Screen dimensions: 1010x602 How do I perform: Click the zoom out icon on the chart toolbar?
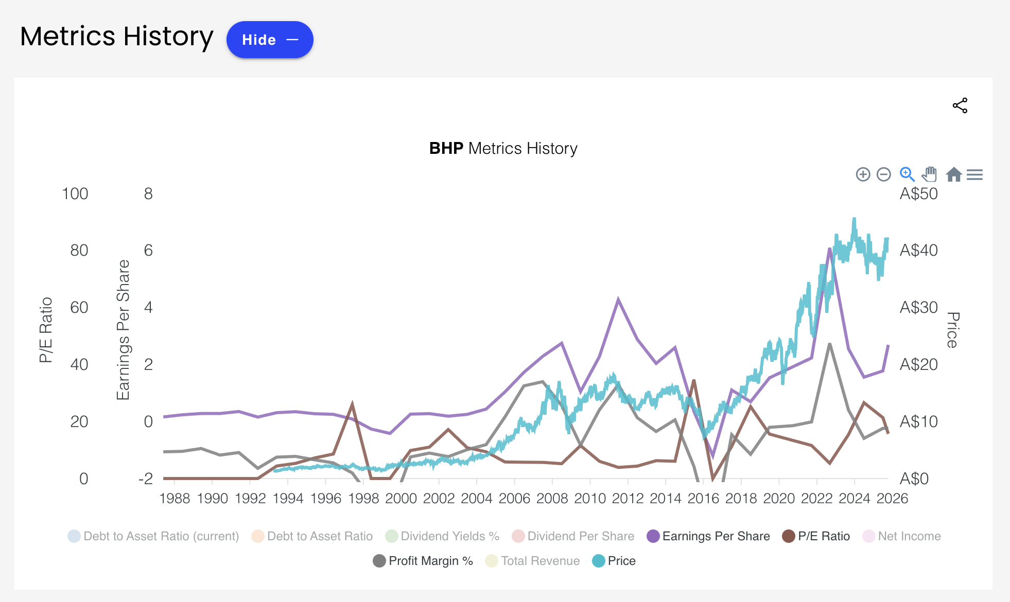883,175
